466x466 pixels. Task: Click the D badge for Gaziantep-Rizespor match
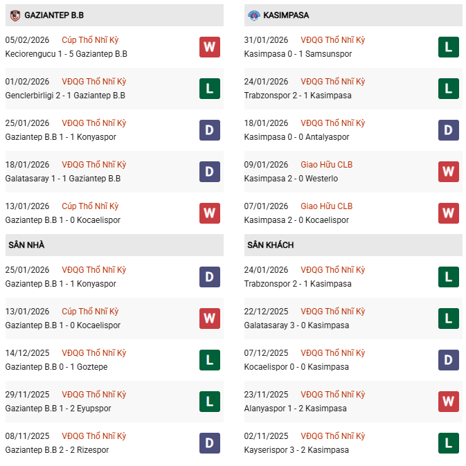[210, 443]
